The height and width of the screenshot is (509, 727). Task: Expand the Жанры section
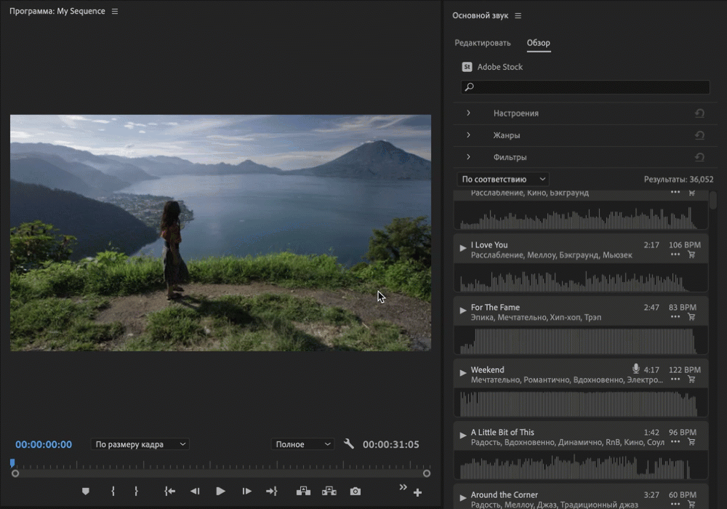[x=468, y=135]
